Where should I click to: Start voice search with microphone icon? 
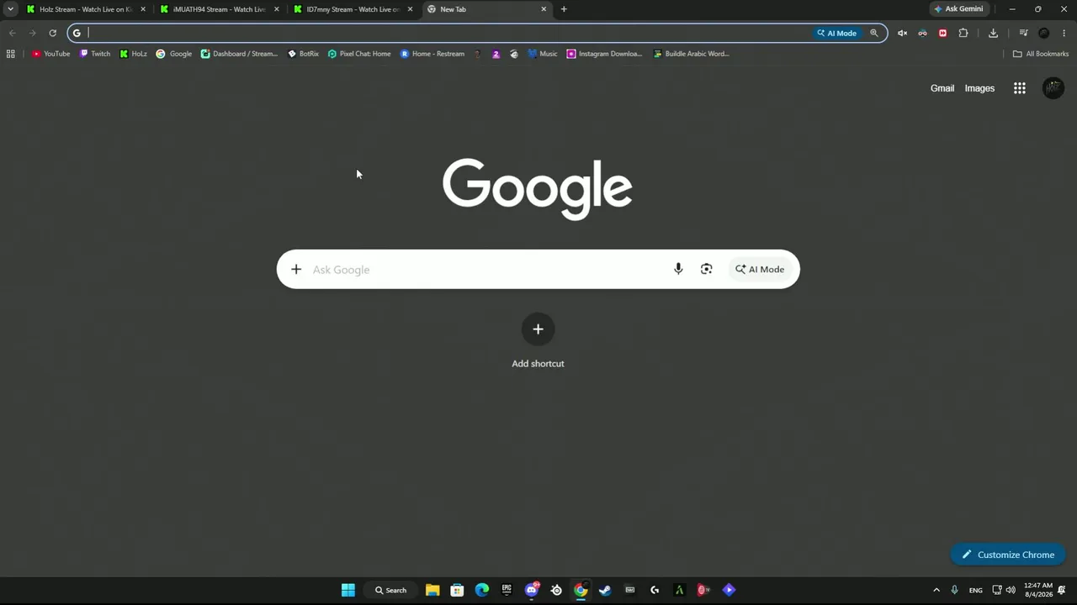point(678,270)
